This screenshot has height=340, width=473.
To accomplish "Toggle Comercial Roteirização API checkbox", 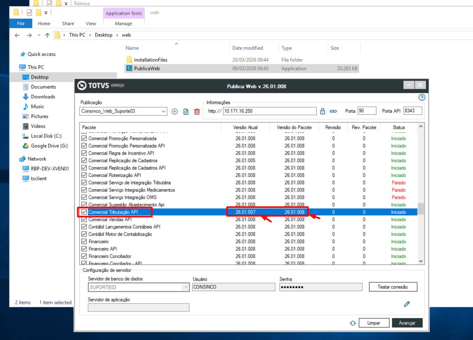I will (84, 175).
